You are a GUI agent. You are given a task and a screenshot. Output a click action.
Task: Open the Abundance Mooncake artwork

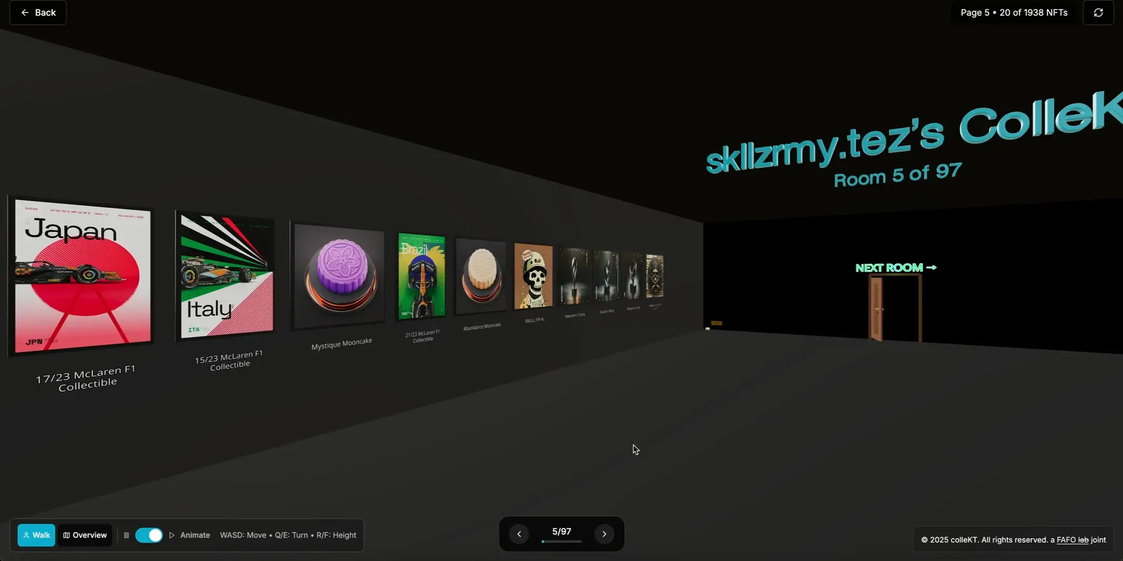point(481,276)
